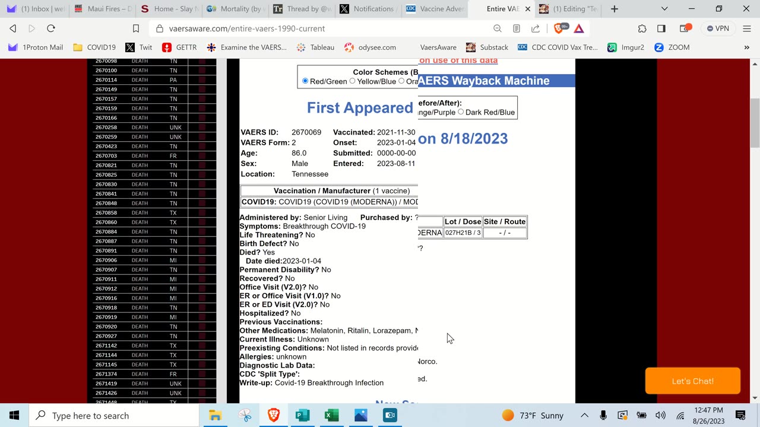Image resolution: width=760 pixels, height=427 pixels.
Task: Select the Yellow/Blue color scheme radio
Action: [353, 81]
